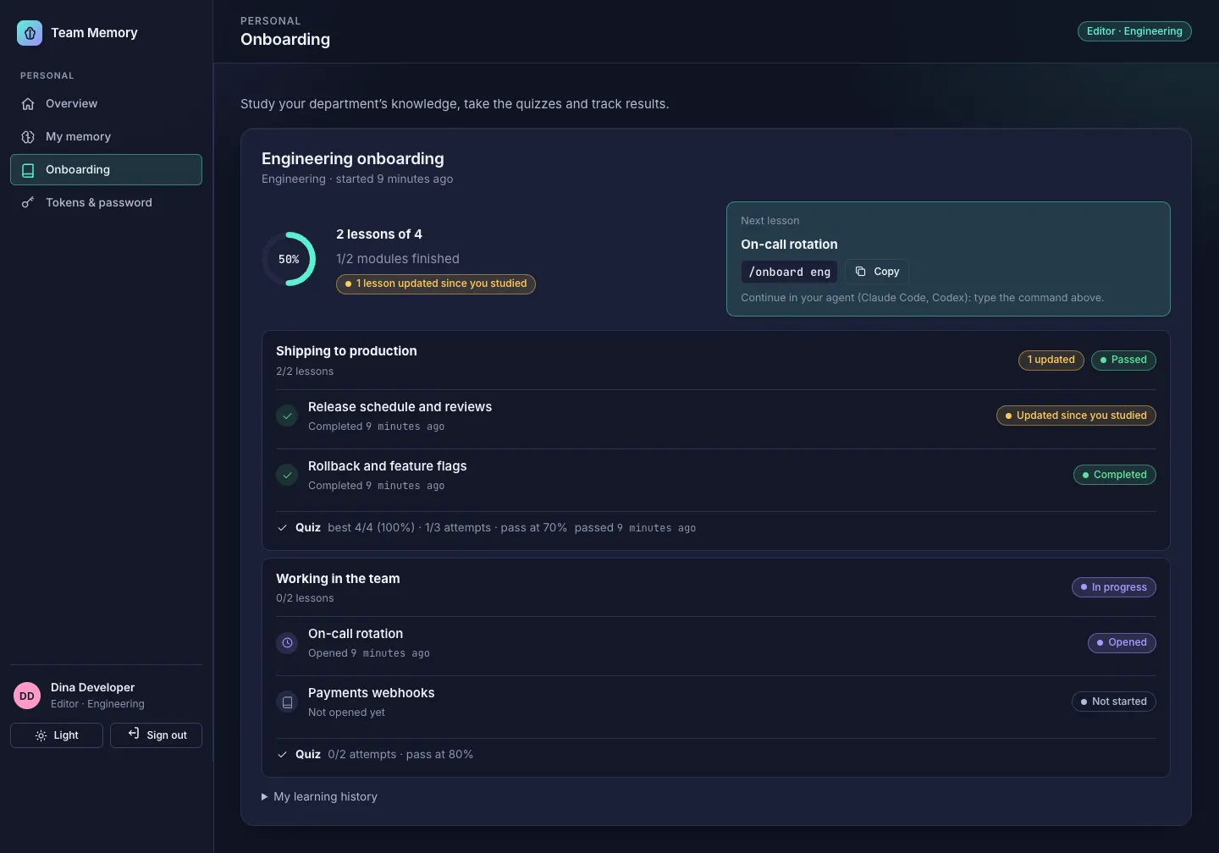Open Tokens & password settings
This screenshot has height=853, width=1219.
[106, 202]
